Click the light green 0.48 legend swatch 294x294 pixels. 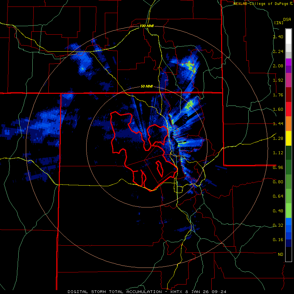[288, 211]
